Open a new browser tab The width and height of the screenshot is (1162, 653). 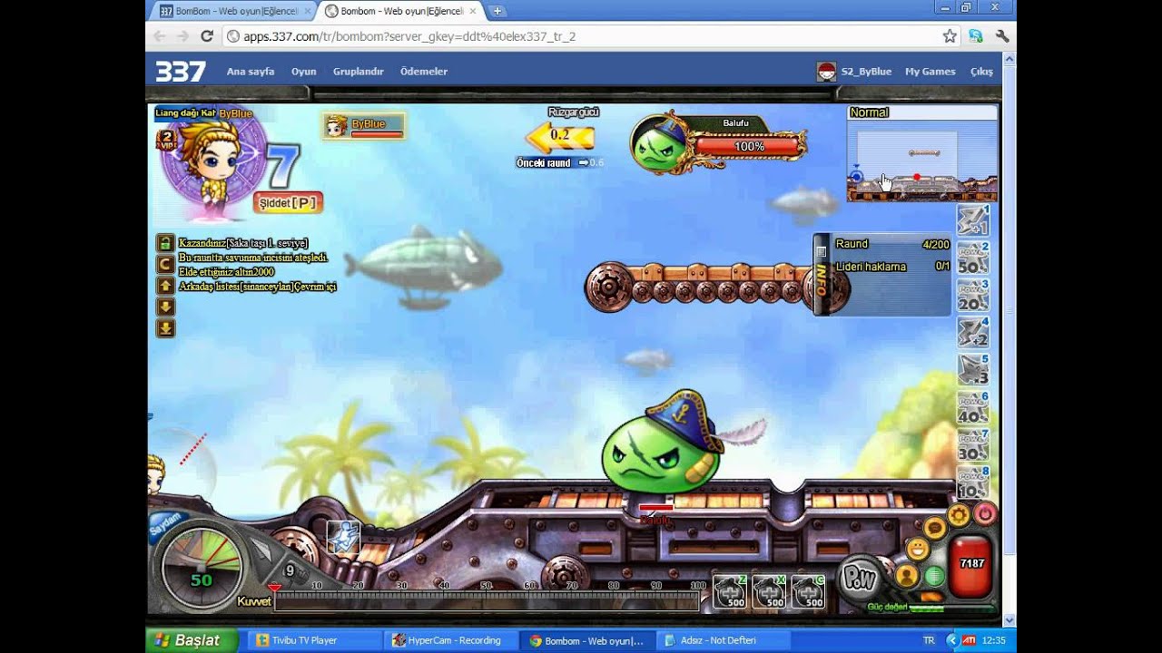point(497,11)
